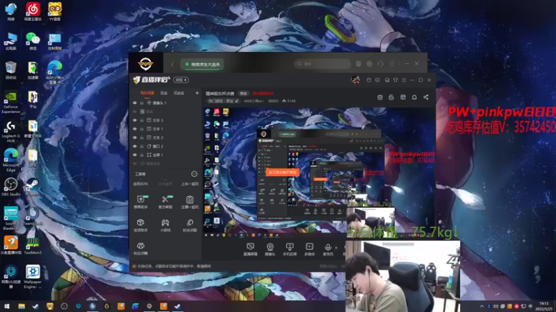Open the fan badge tool in toolbox bottom row
The image size is (556, 312).
[x=141, y=248]
